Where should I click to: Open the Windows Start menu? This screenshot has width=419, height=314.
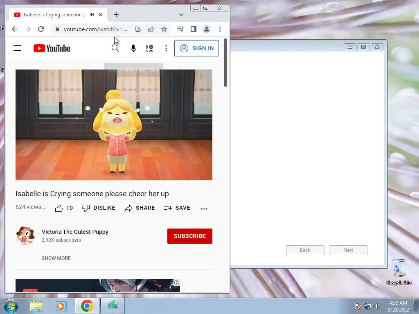pos(11,306)
